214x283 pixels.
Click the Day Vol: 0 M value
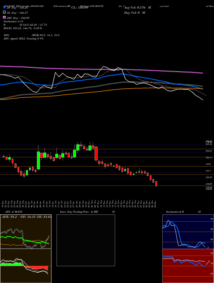(134, 13)
